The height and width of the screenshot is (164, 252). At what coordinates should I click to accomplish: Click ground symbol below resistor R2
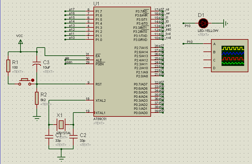pyautogui.click(x=37, y=118)
